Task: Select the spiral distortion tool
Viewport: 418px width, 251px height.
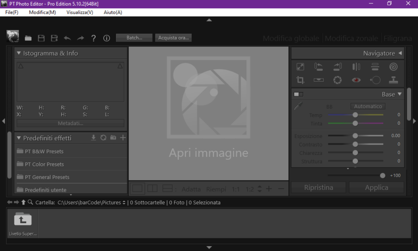Action: [394, 66]
